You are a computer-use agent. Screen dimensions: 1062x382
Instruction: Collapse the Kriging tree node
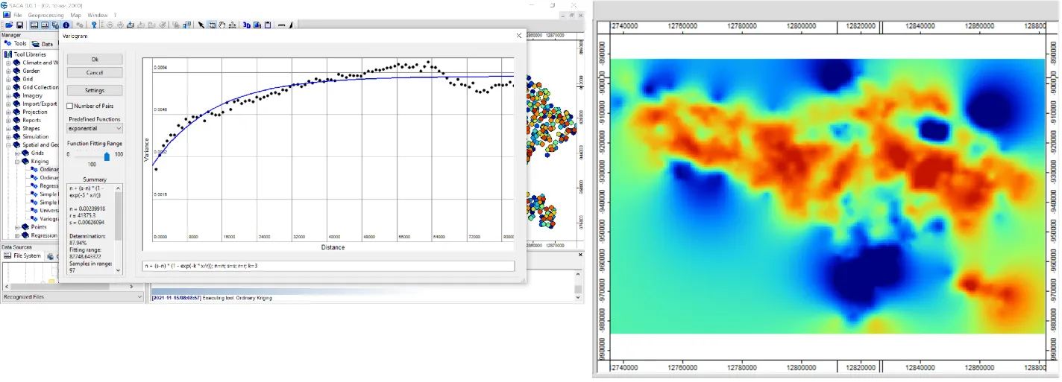click(16, 162)
